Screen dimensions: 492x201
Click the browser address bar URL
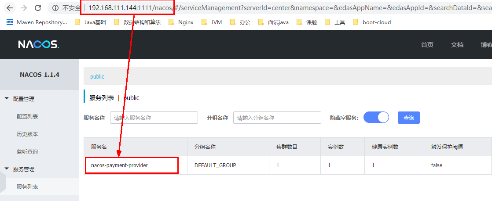tap(290, 8)
